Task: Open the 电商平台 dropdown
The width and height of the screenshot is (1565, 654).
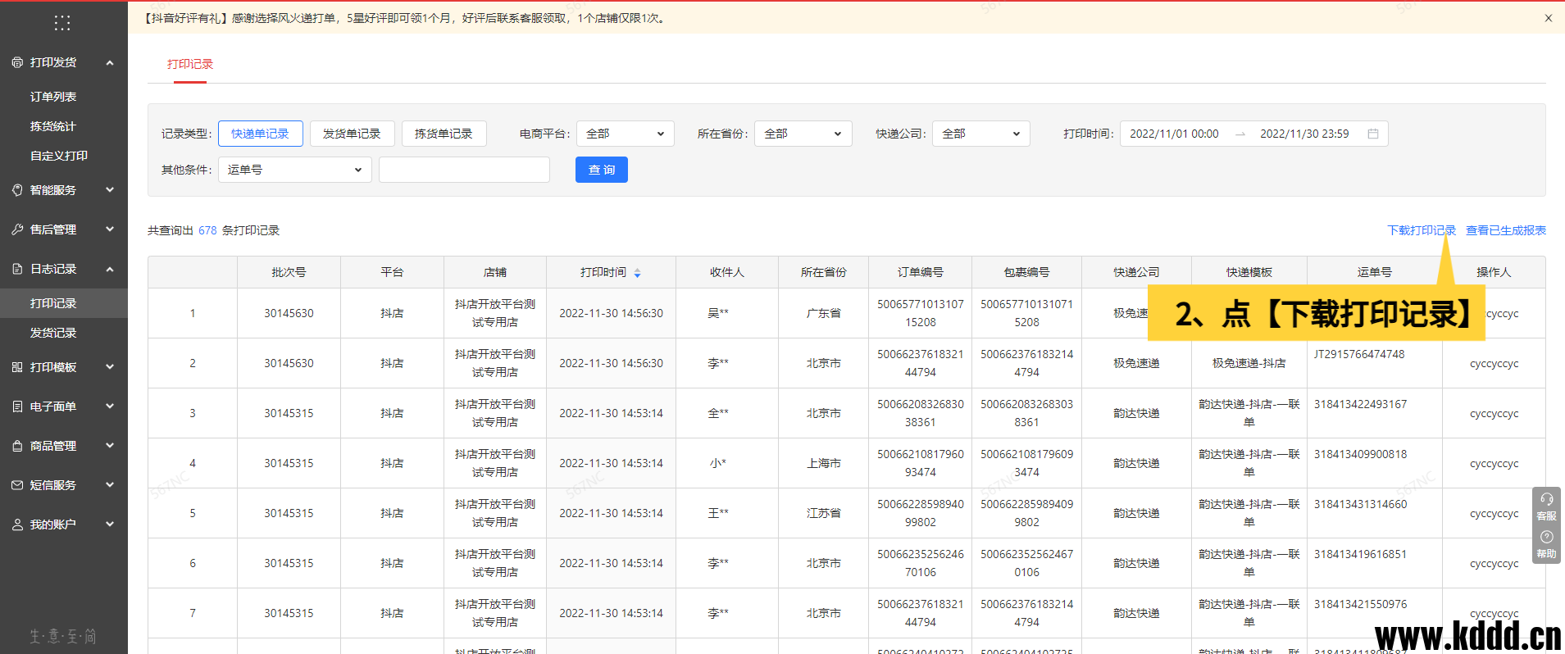Action: point(626,134)
